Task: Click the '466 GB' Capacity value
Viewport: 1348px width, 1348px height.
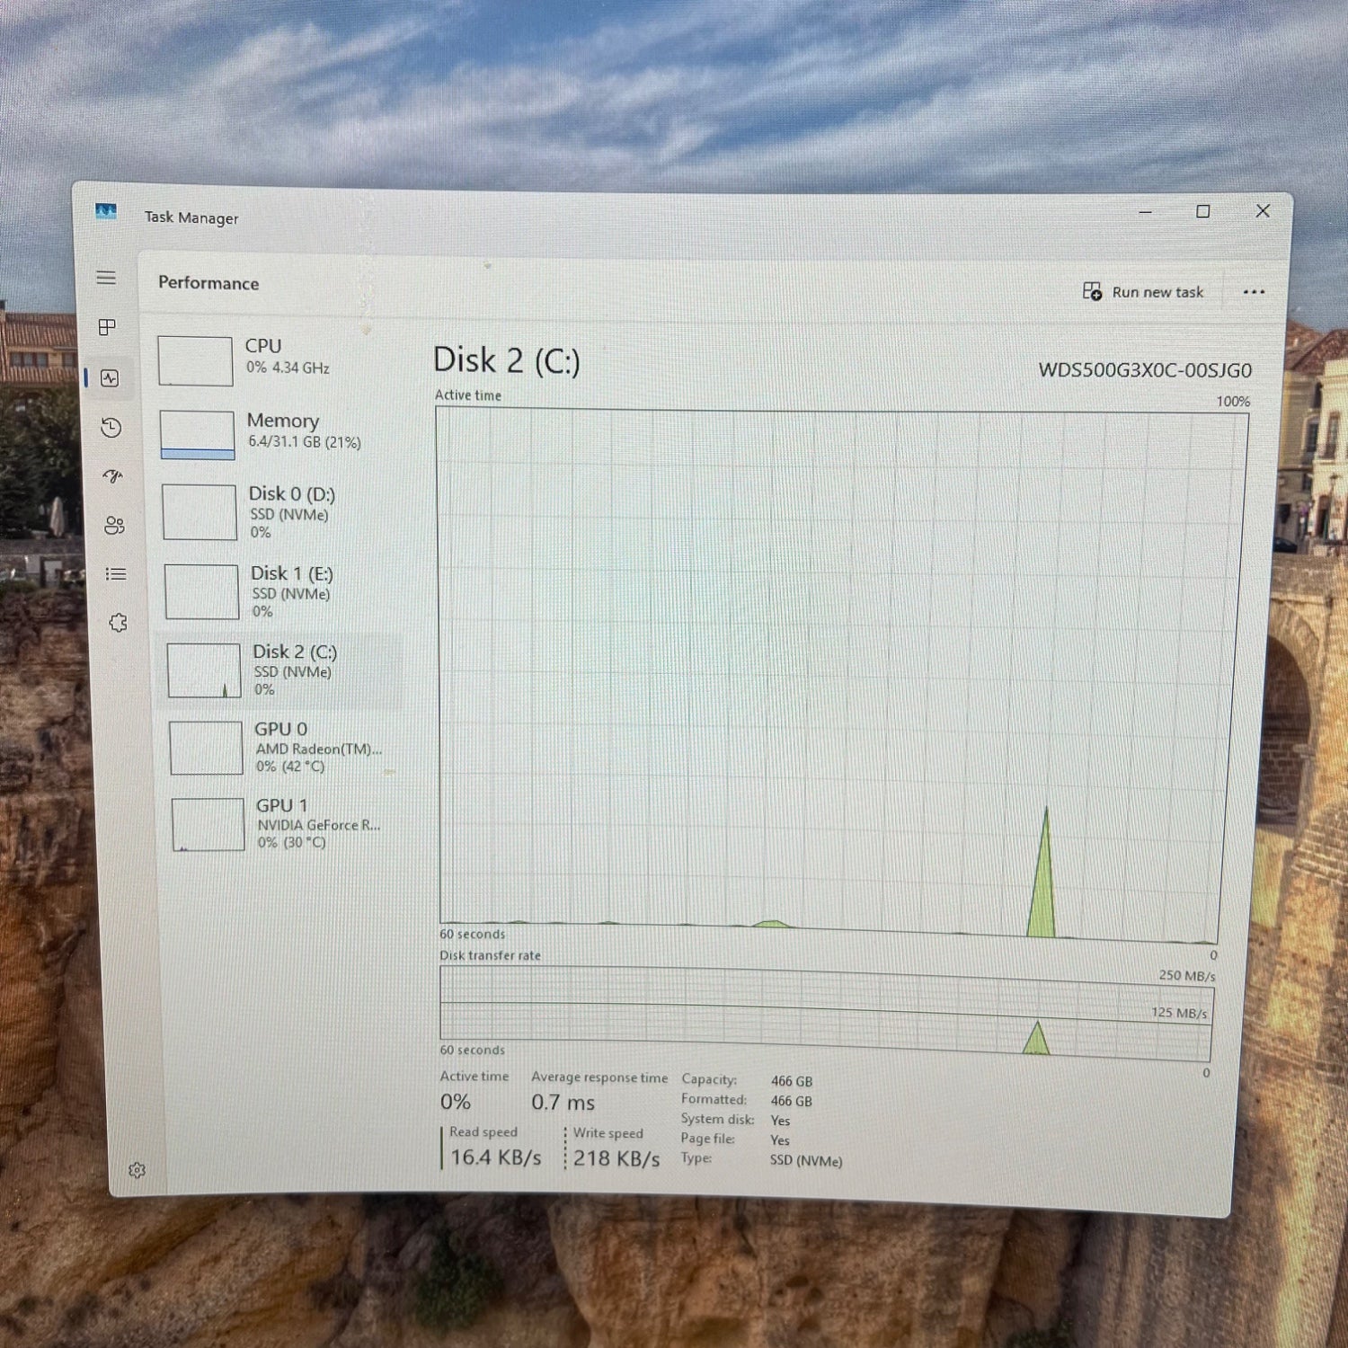Action: click(792, 1081)
